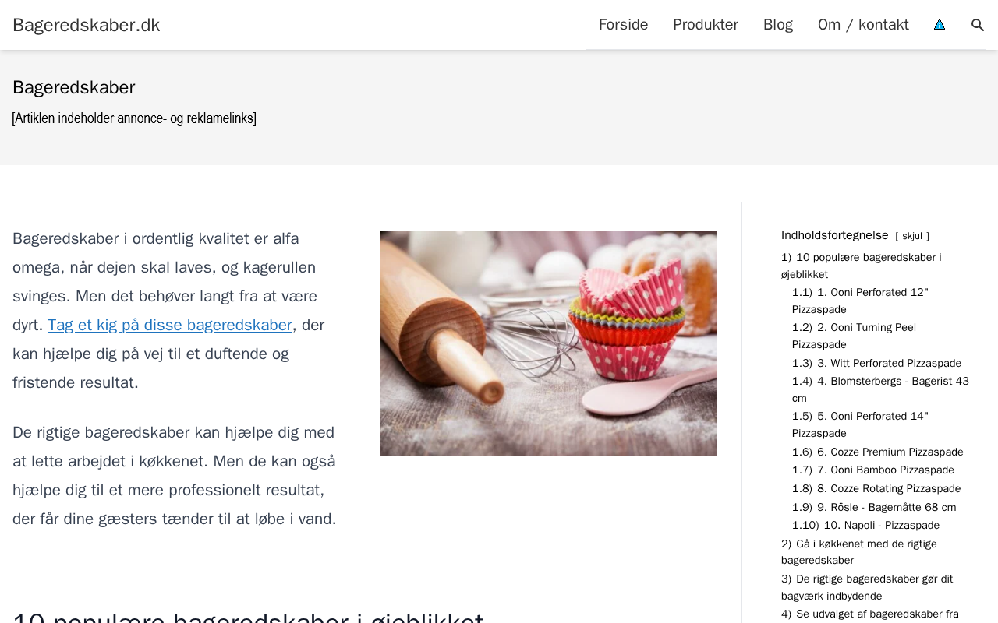Click the blue triangle warning icon

[940, 25]
